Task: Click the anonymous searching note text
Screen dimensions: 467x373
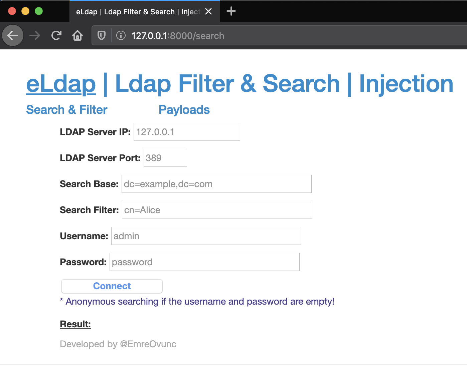Action: coord(197,302)
